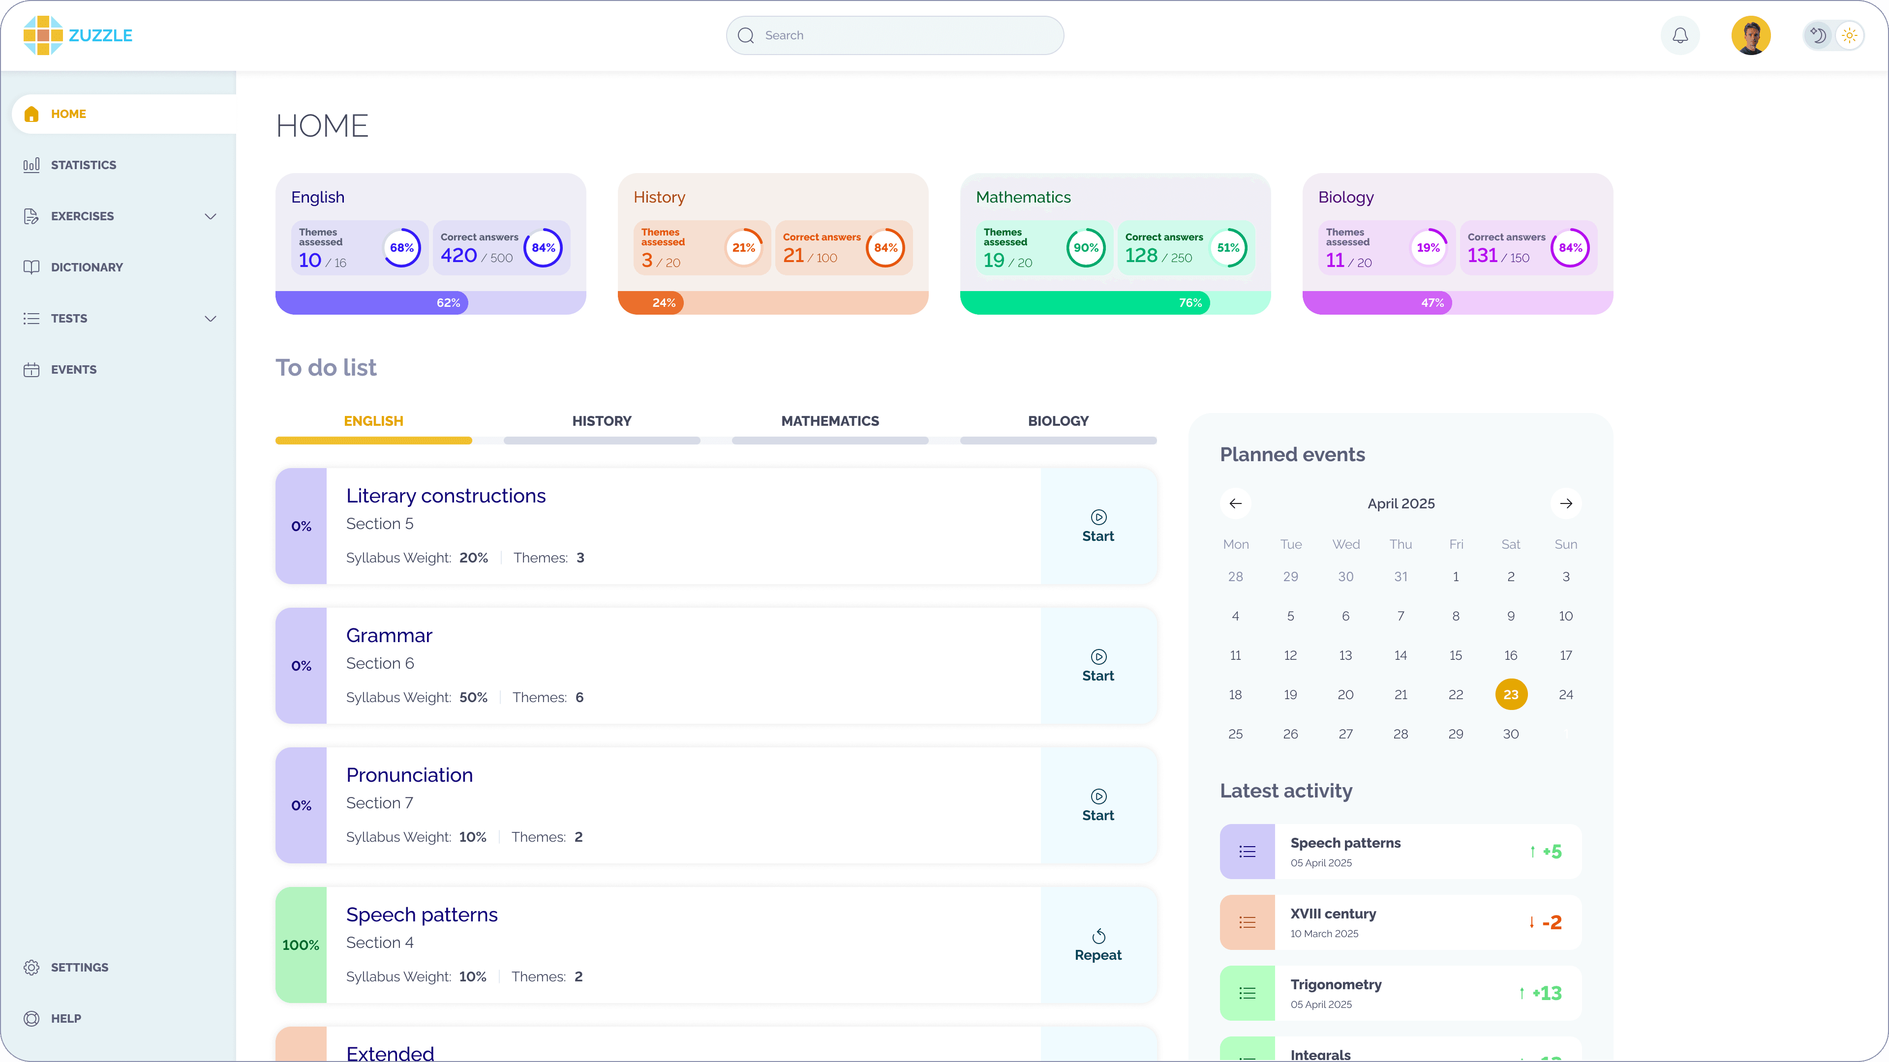Click the notification bell icon
Image resolution: width=1889 pixels, height=1062 pixels.
click(x=1680, y=35)
